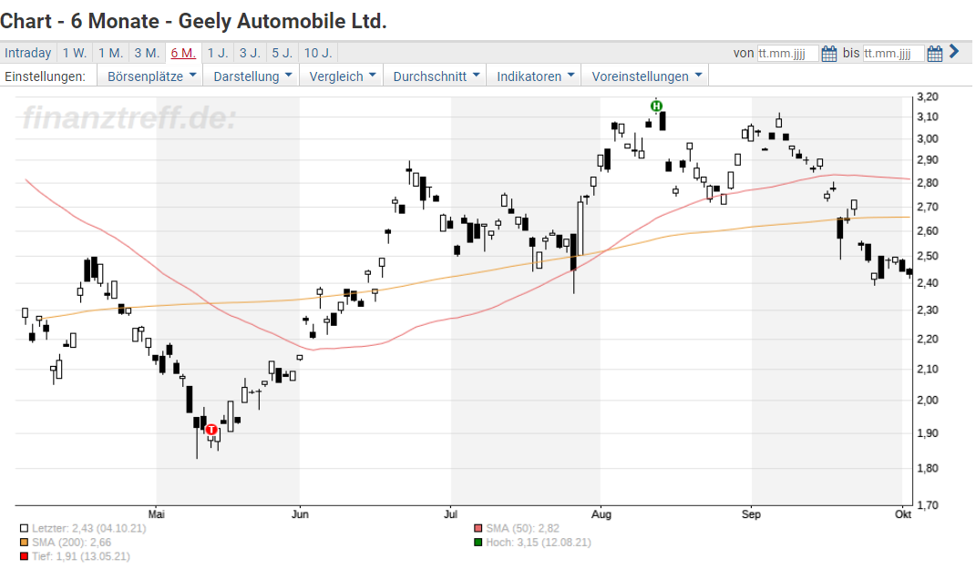This screenshot has height=579, width=976.
Task: Click the 'Jun' x-axis month label
Action: click(300, 514)
